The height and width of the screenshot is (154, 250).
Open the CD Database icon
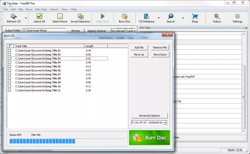146,16
